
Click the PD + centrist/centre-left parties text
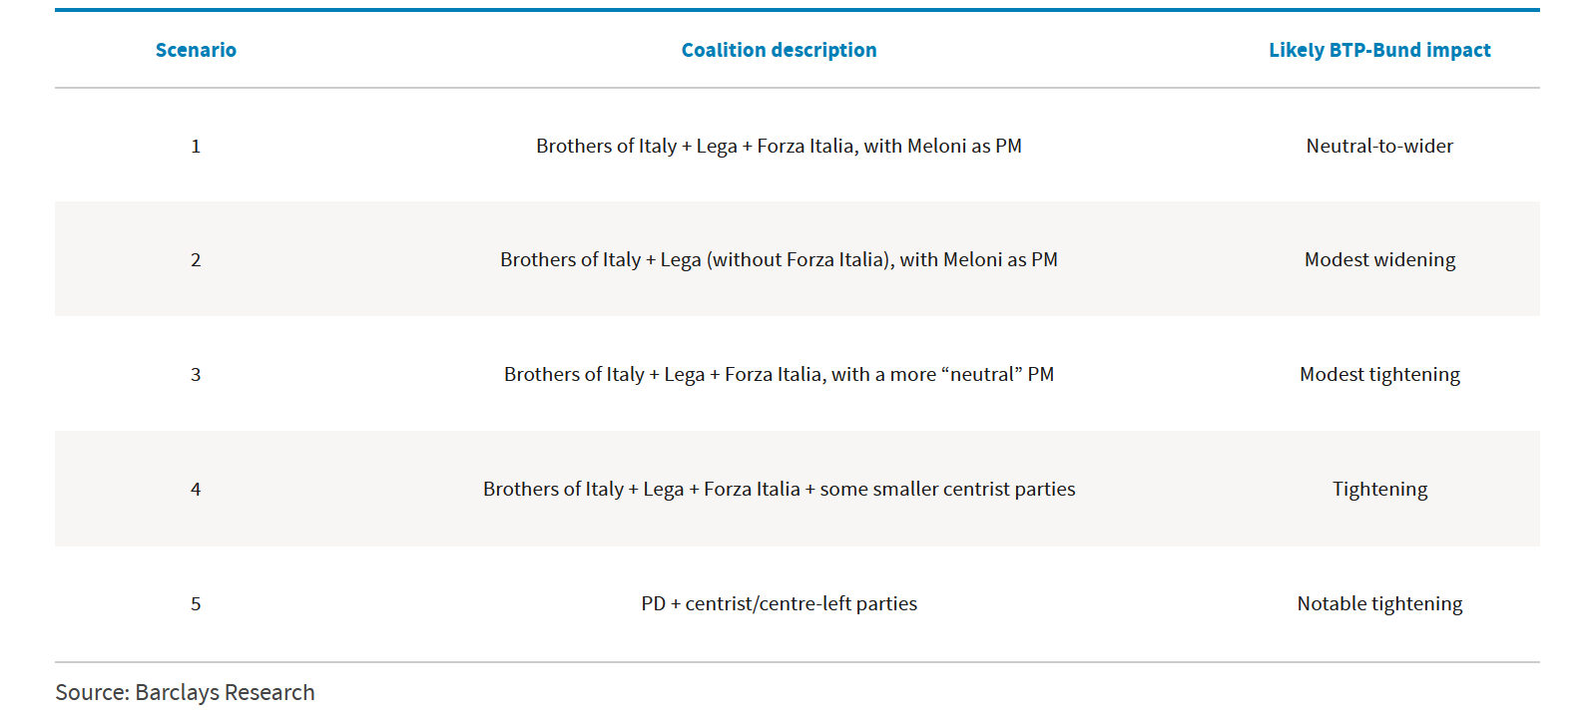tap(779, 603)
